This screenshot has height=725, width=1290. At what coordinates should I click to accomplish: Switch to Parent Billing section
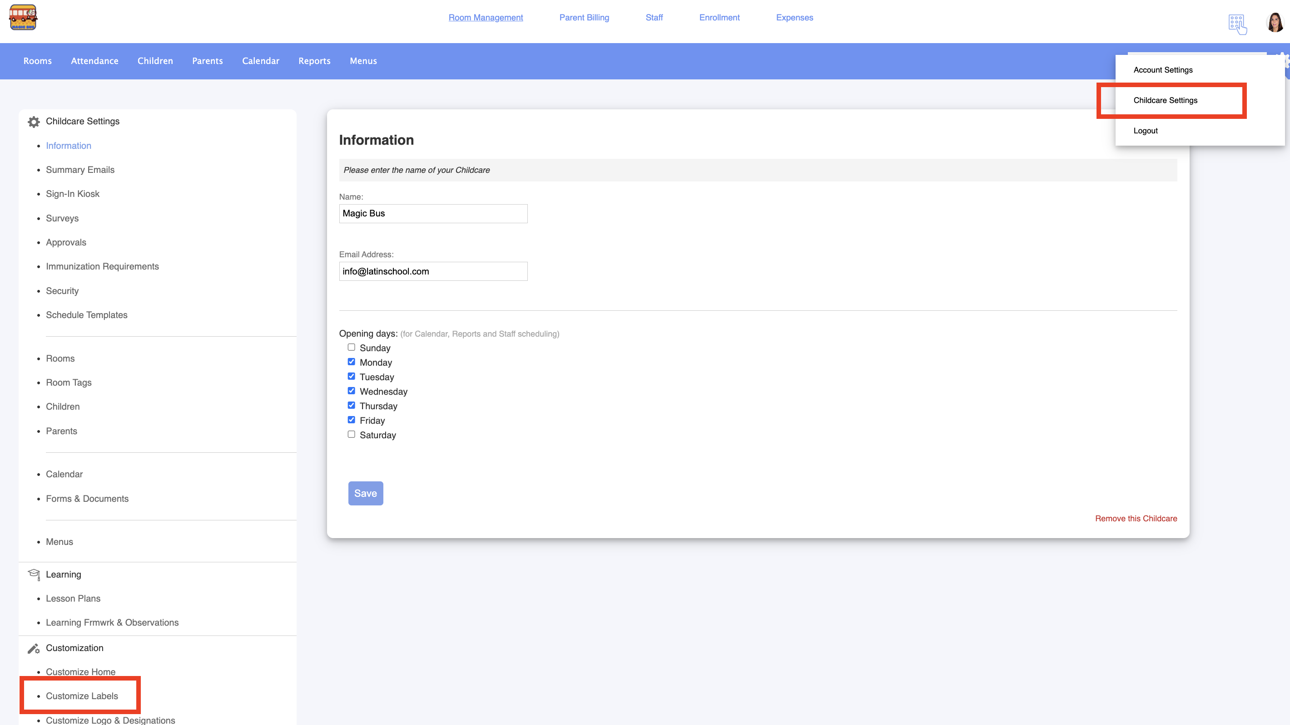pos(584,18)
